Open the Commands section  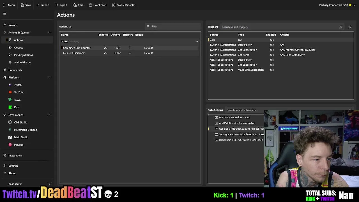[x=15, y=70]
